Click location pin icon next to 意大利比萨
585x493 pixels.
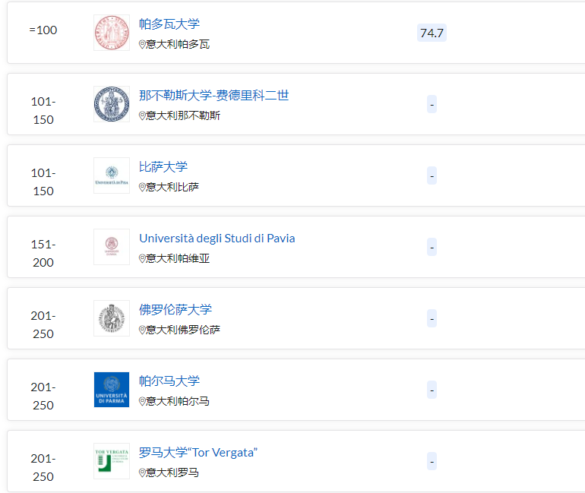point(142,187)
